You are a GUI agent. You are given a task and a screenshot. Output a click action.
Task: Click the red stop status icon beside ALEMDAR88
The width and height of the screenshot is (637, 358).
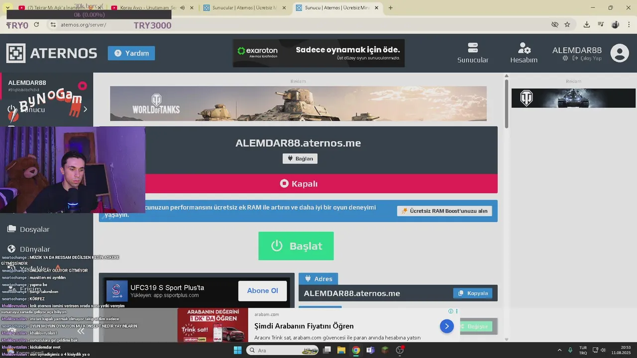83,86
